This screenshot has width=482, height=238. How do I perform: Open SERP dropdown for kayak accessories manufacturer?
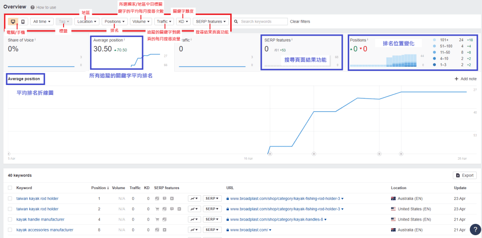[x=212, y=230]
